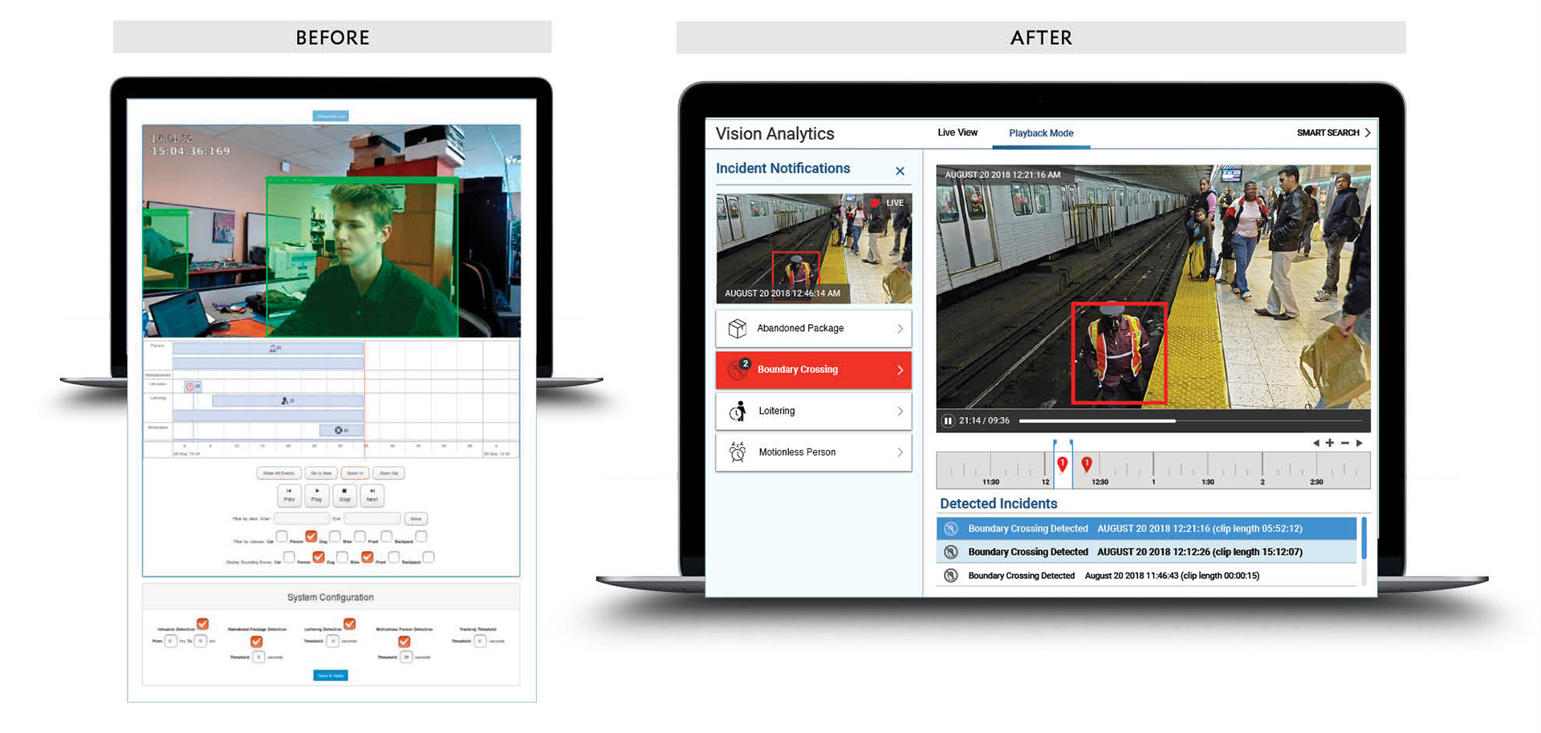Click the Abandoned Package Threshold field

tap(258, 657)
